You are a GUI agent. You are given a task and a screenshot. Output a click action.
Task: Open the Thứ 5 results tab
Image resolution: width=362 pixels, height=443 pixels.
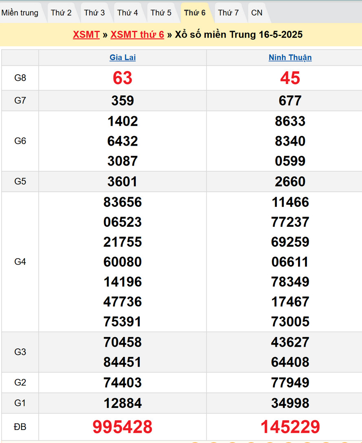pyautogui.click(x=161, y=13)
